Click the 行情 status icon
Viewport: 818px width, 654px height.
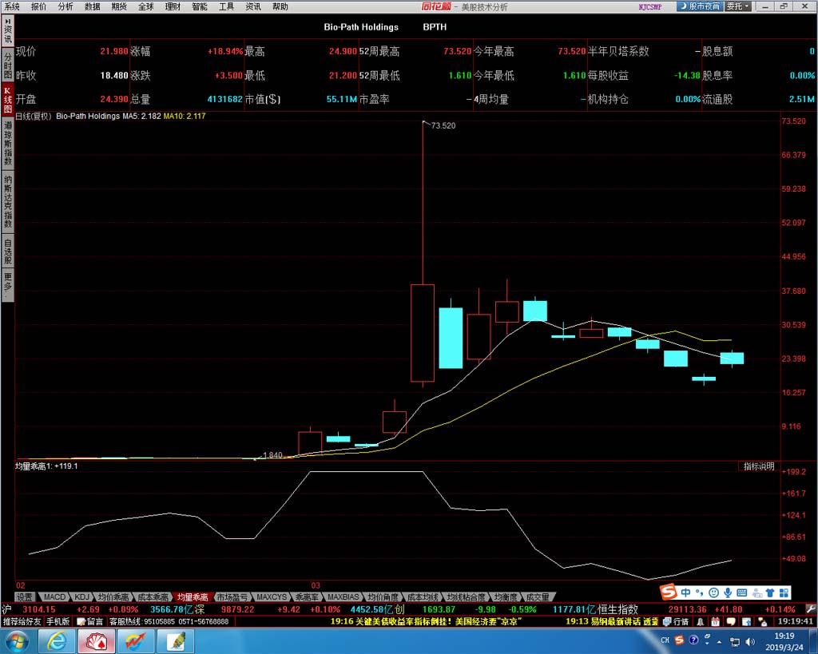[x=676, y=622]
